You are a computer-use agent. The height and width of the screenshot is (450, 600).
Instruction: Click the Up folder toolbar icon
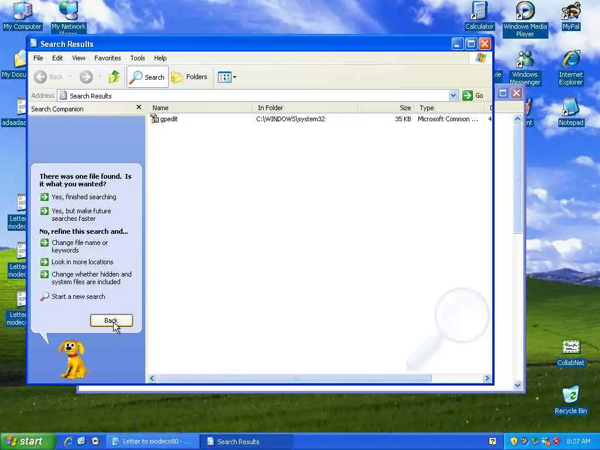114,77
